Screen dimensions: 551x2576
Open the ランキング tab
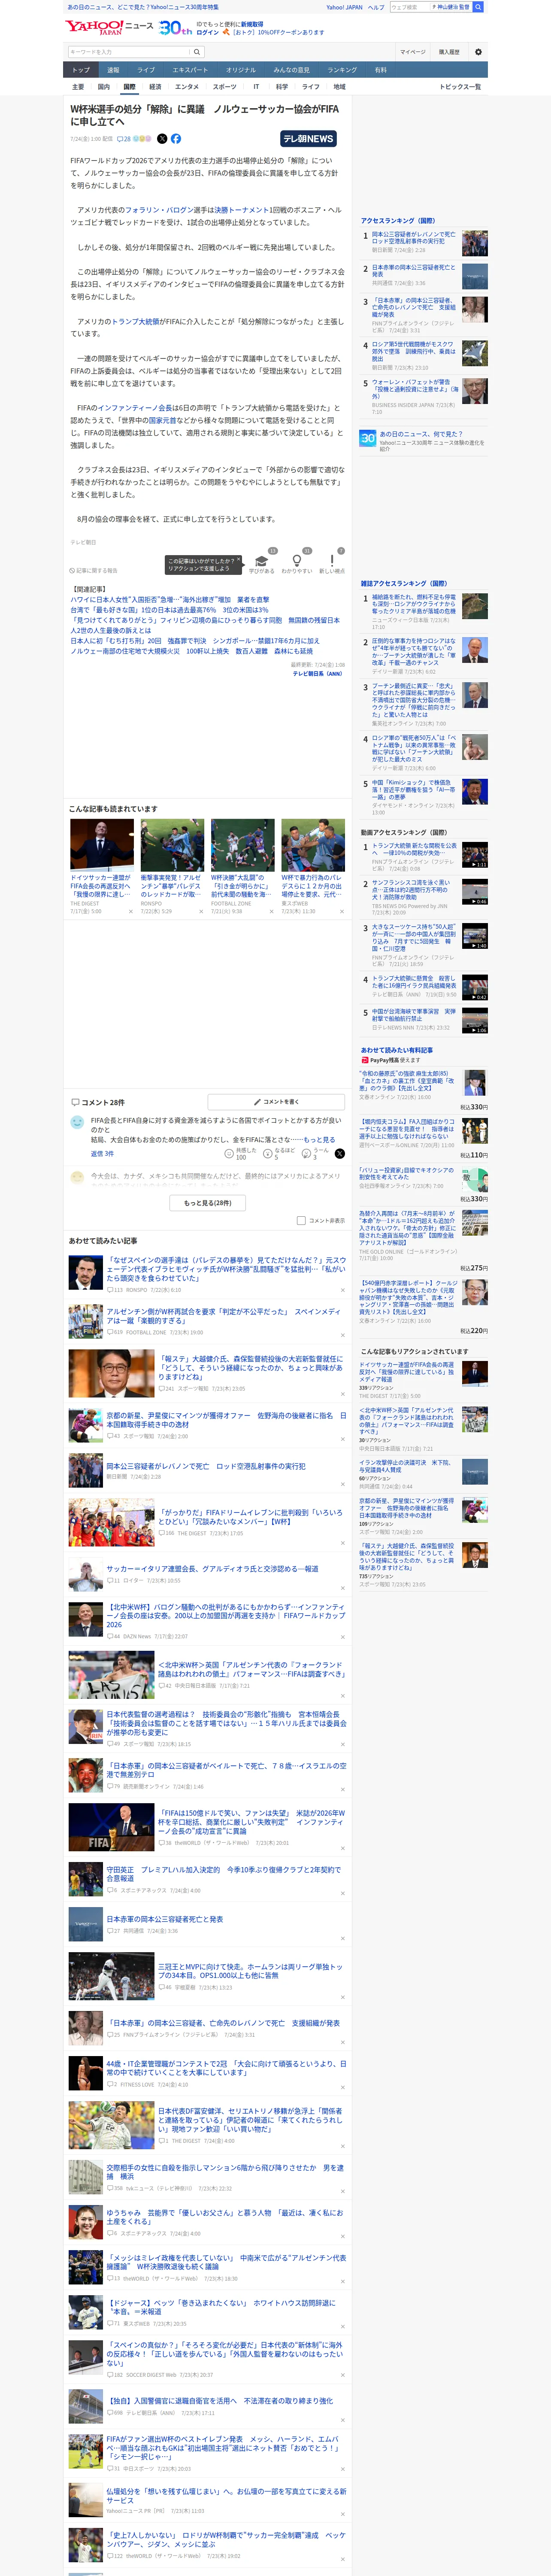342,70
